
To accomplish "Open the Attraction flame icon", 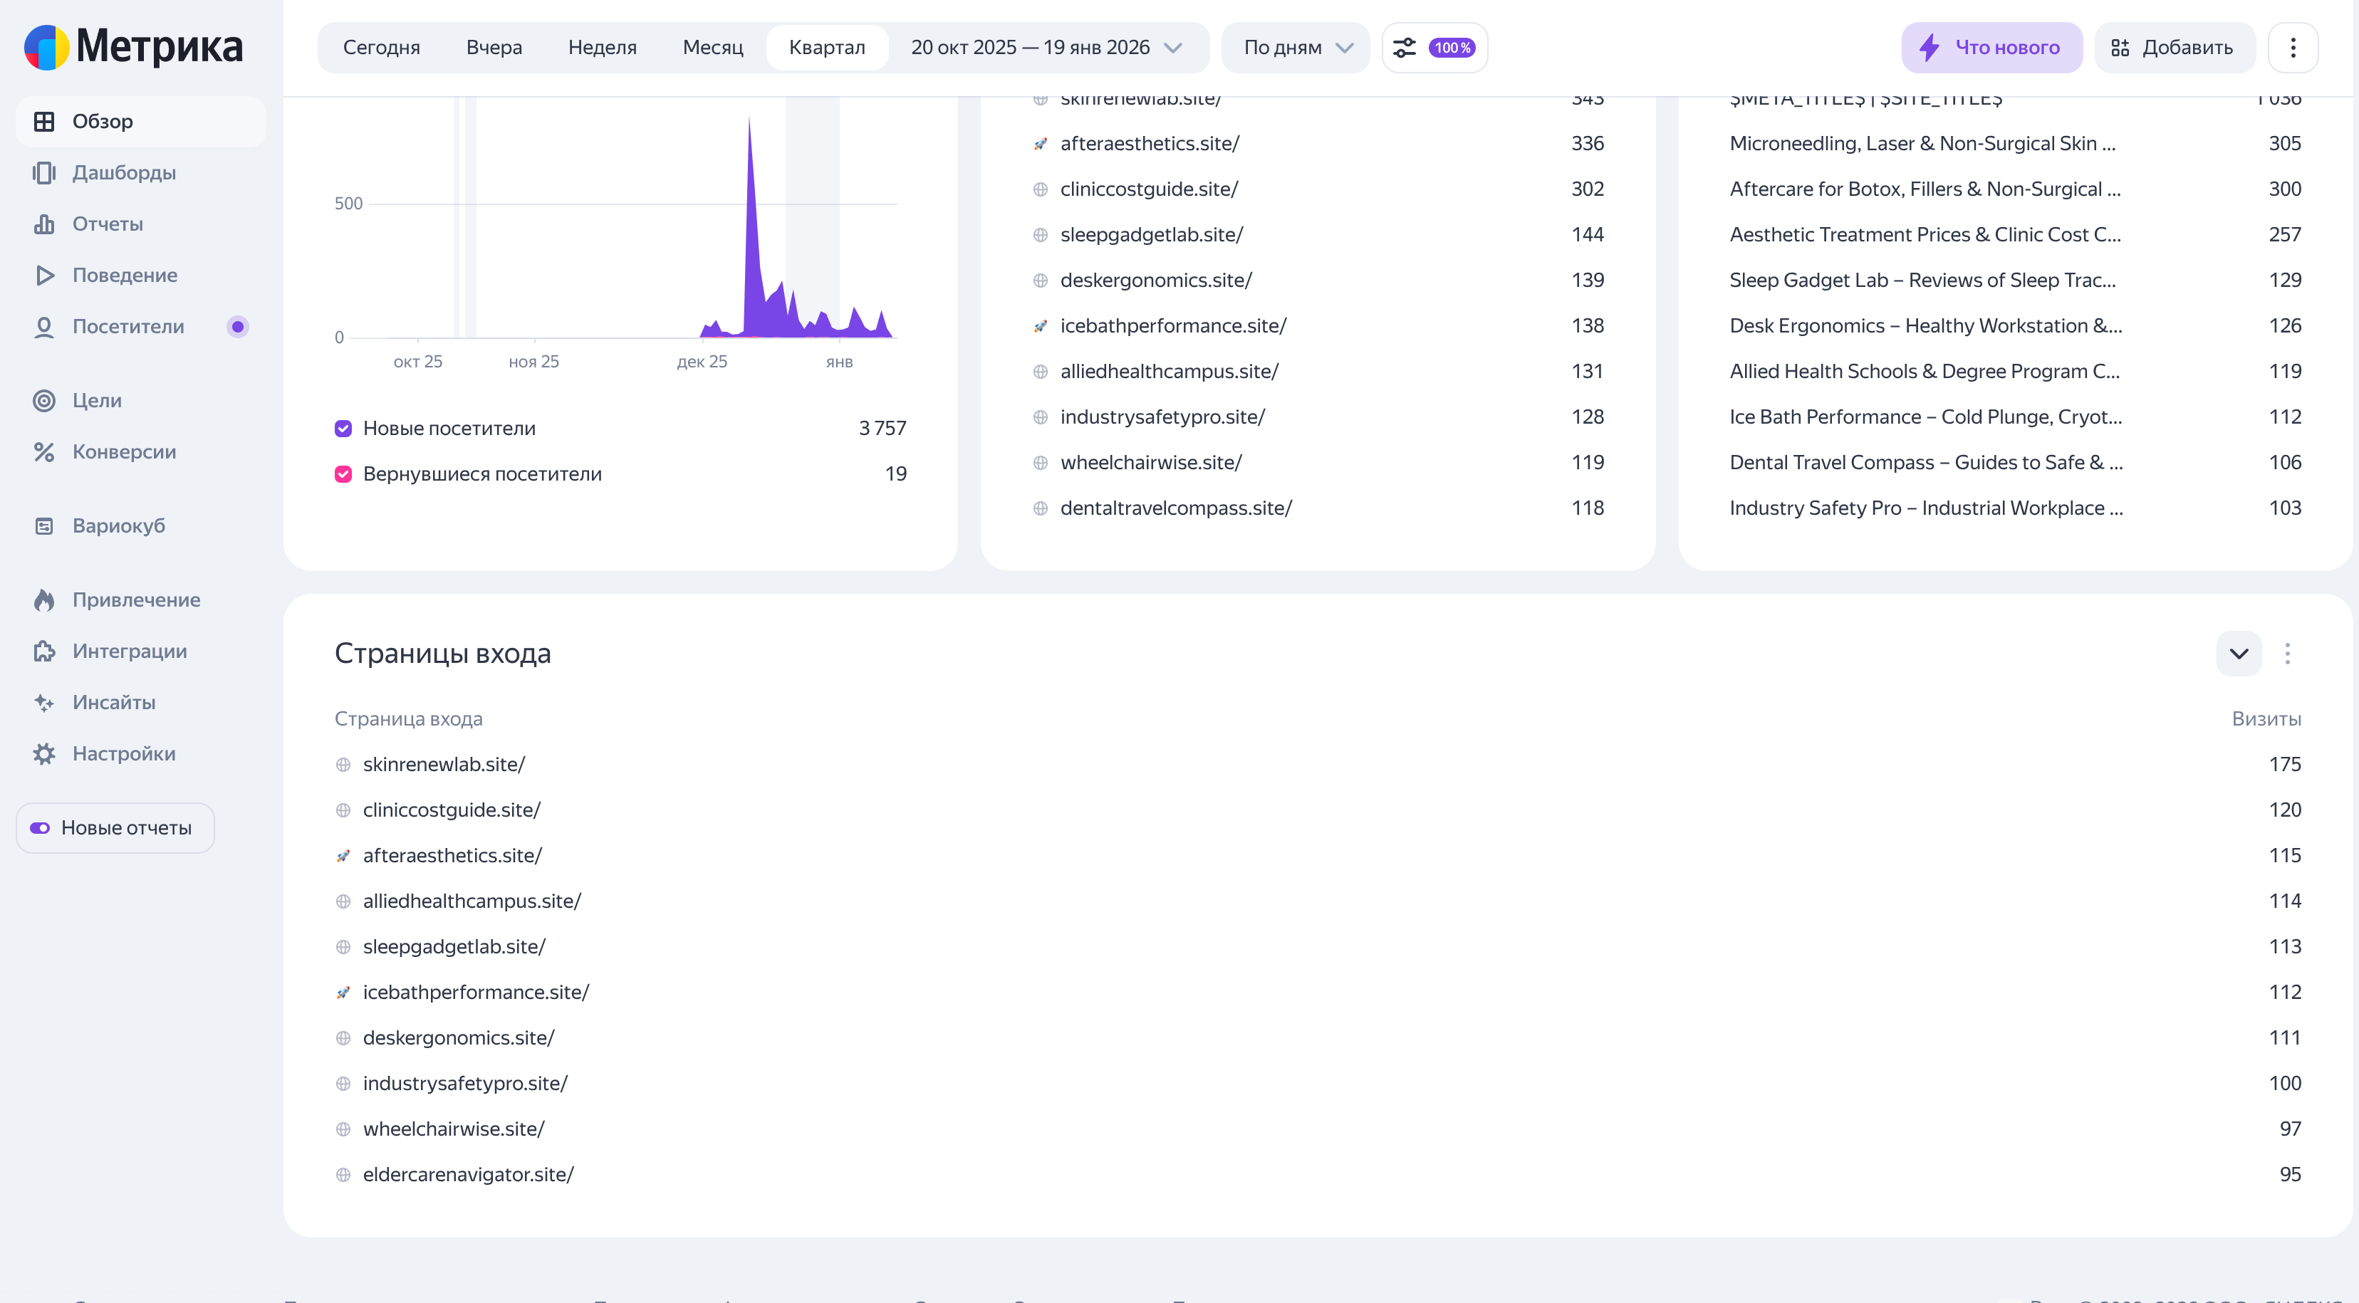I will click(x=43, y=600).
